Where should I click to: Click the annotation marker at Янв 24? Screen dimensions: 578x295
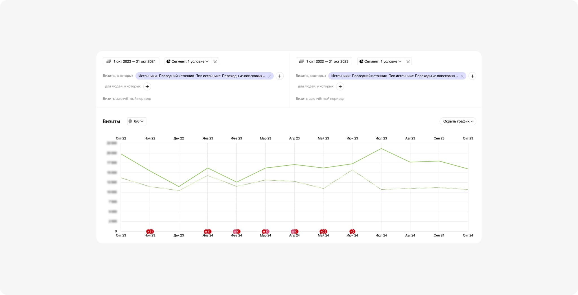click(206, 232)
